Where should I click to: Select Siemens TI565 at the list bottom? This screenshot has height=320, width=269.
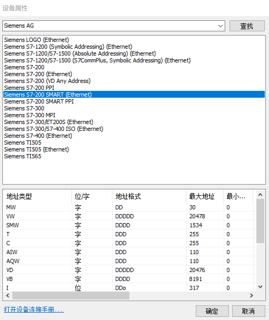(22, 156)
